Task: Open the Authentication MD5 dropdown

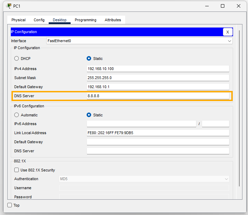Action: pyautogui.click(x=144, y=179)
